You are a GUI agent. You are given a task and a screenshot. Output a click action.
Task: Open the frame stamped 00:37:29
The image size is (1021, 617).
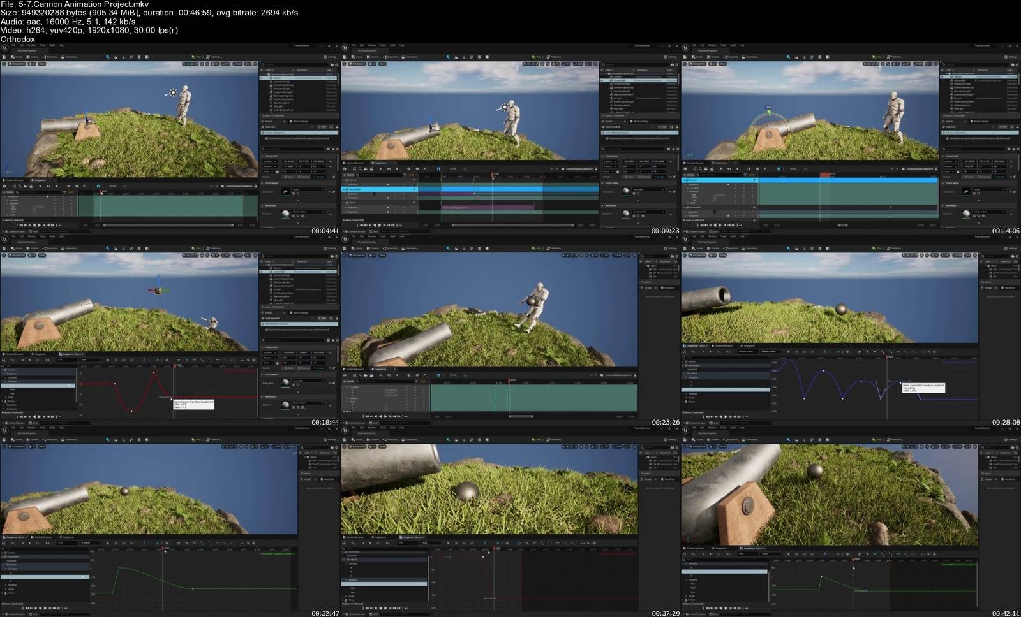(510, 521)
